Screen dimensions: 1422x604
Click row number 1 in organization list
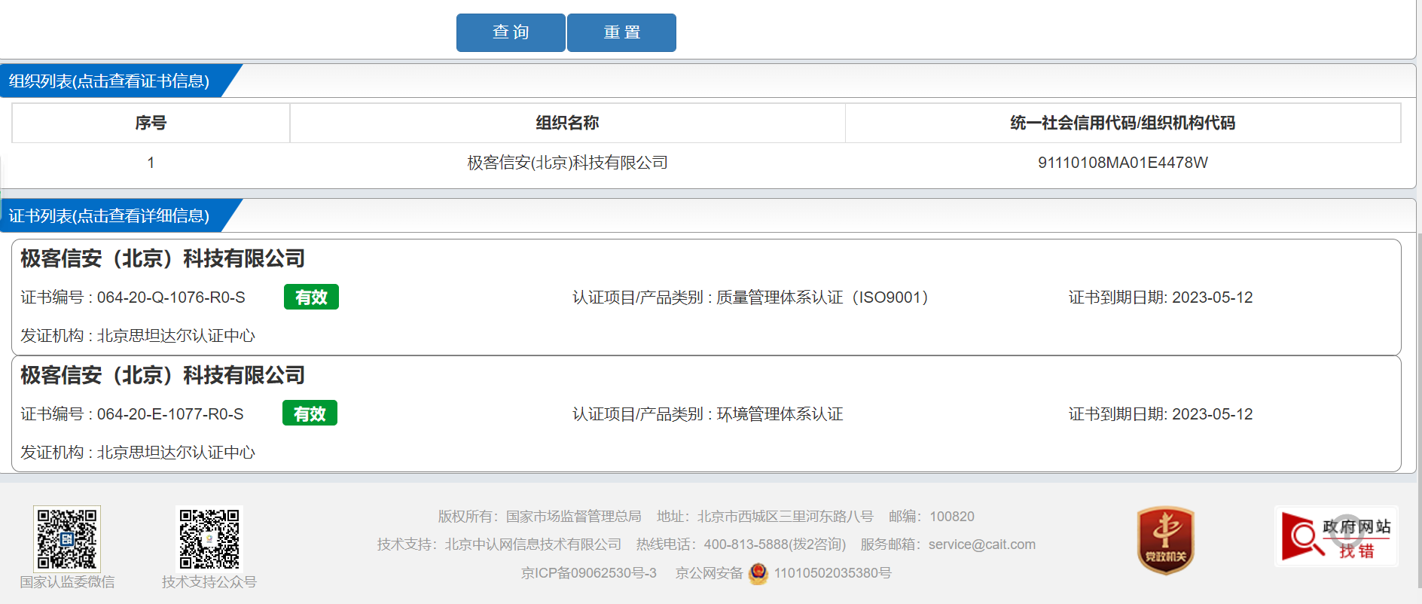tap(151, 163)
